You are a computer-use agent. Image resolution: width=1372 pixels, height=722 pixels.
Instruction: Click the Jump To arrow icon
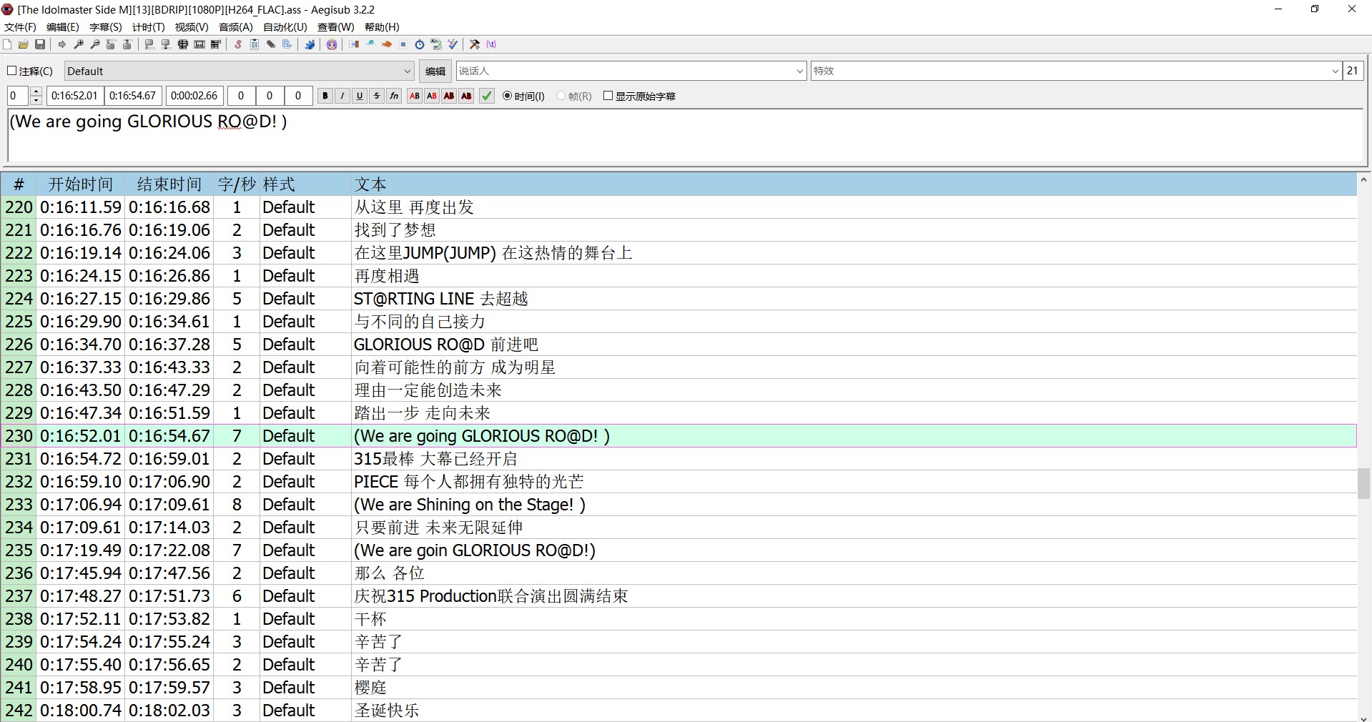coord(62,44)
